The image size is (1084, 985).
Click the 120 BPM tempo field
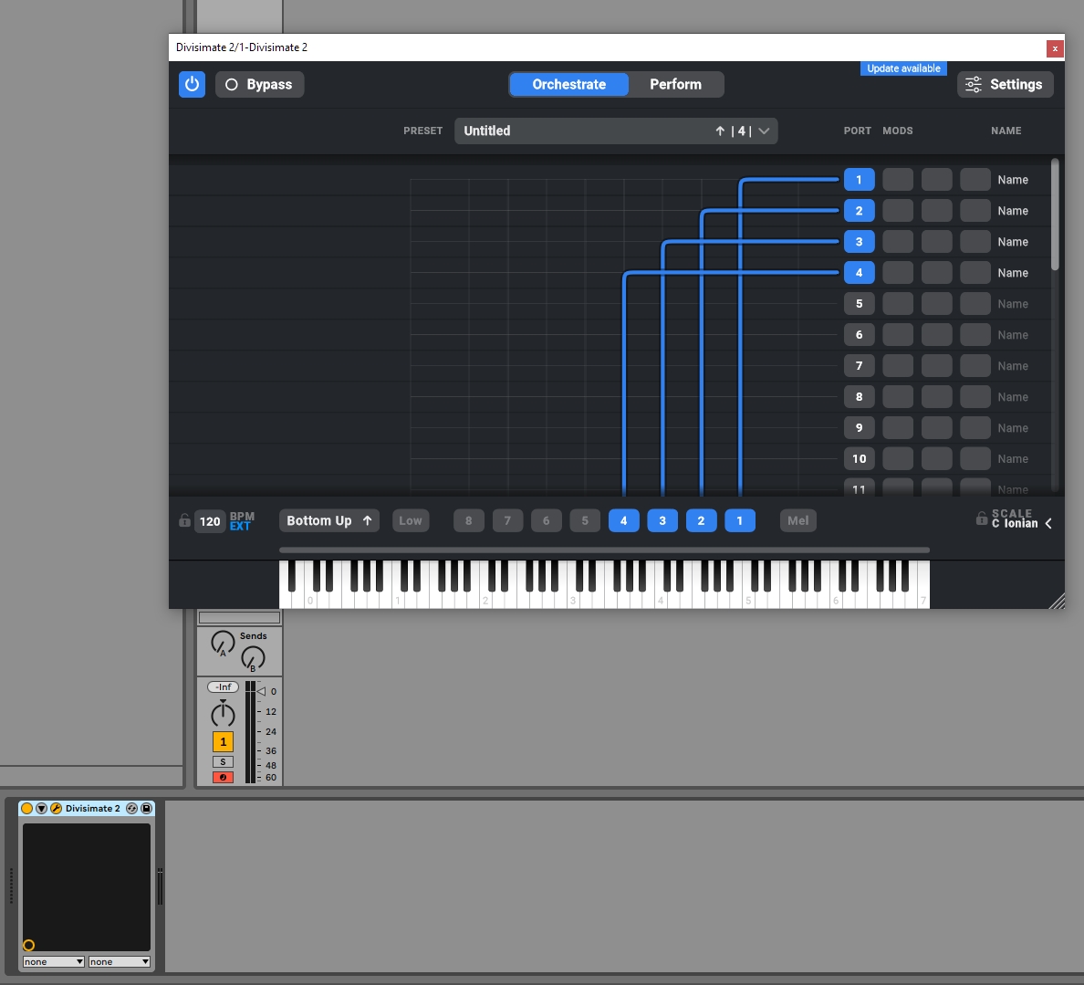tap(210, 521)
